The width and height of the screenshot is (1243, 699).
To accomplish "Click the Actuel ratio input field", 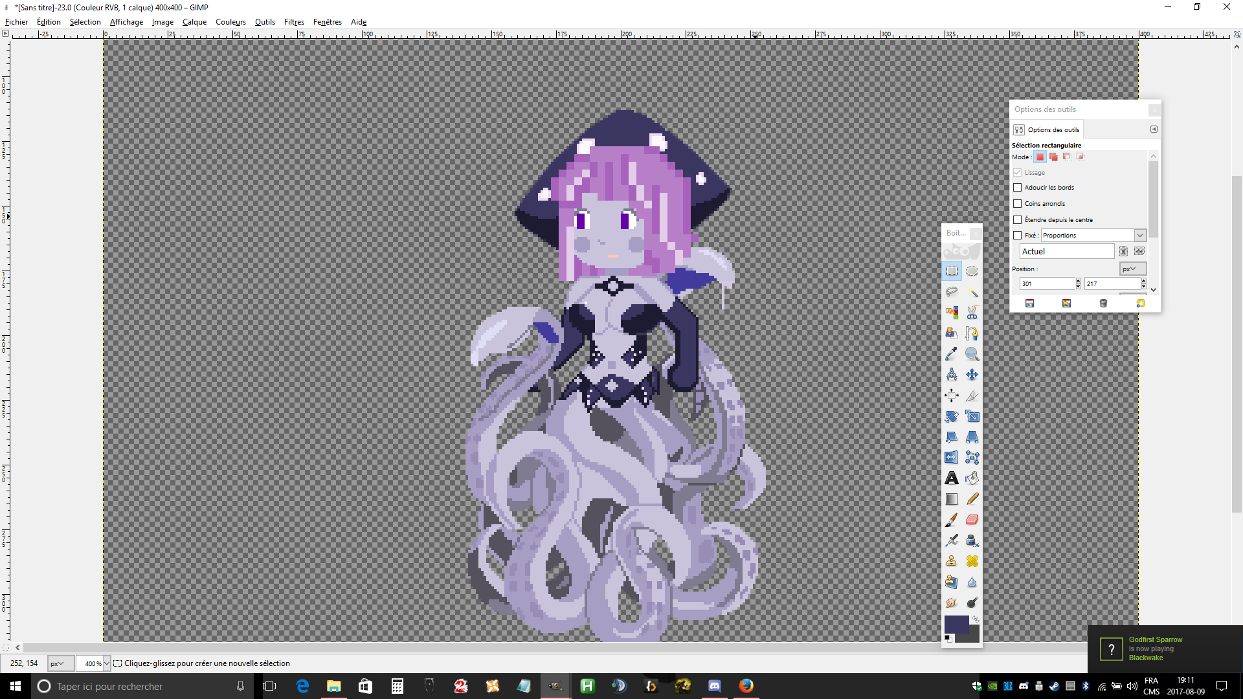I will 1066,252.
